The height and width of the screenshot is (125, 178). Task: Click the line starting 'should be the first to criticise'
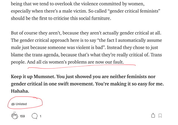click(x=61, y=18)
